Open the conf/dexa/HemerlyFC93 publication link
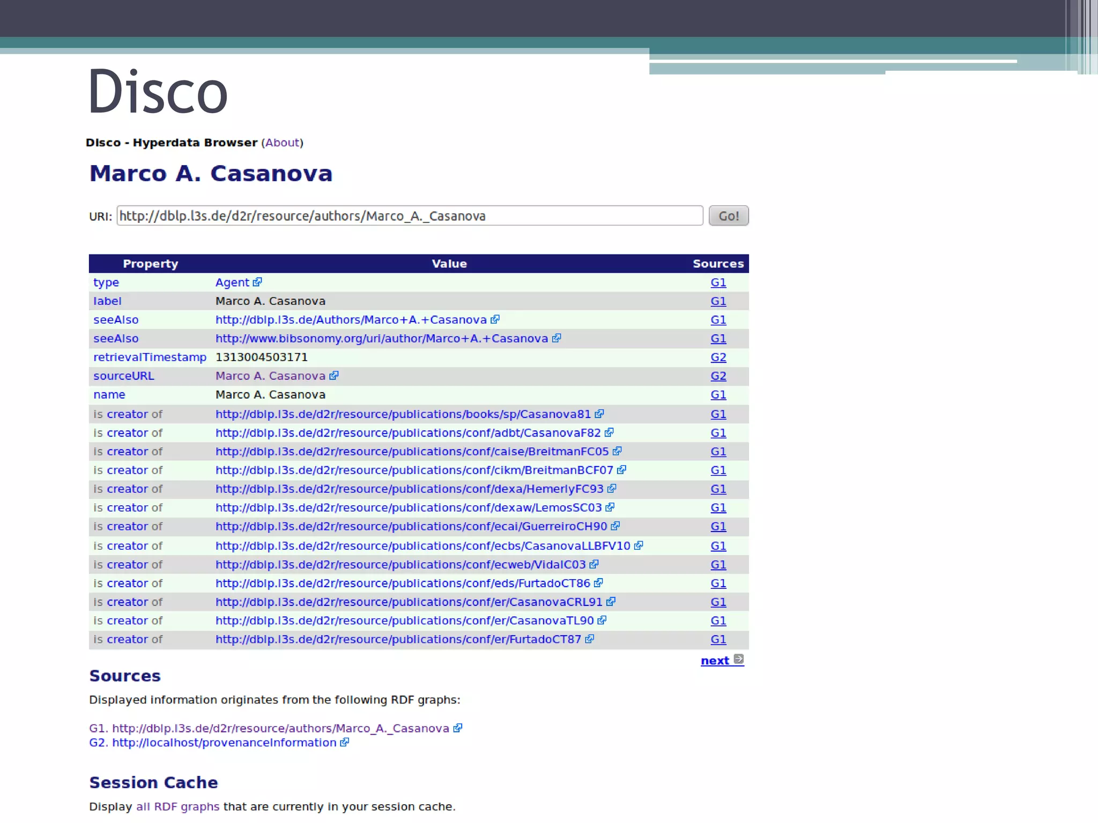Viewport: 1098px width, 823px height. tap(409, 489)
